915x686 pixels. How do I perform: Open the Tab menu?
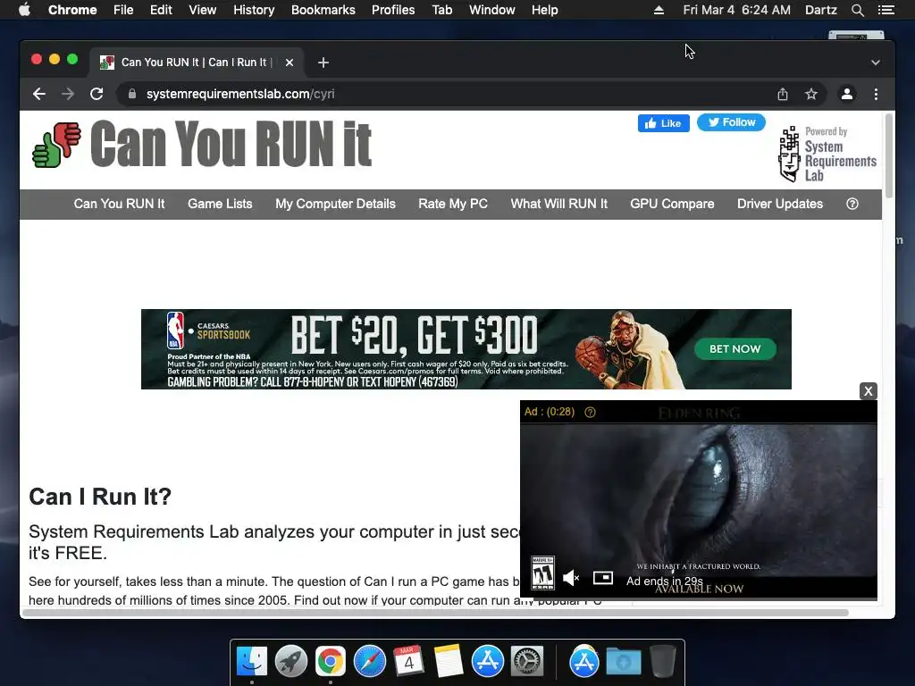pyautogui.click(x=442, y=10)
